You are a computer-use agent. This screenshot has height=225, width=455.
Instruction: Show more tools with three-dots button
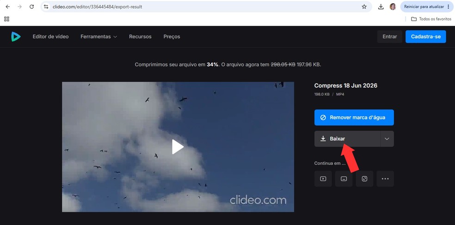point(385,179)
